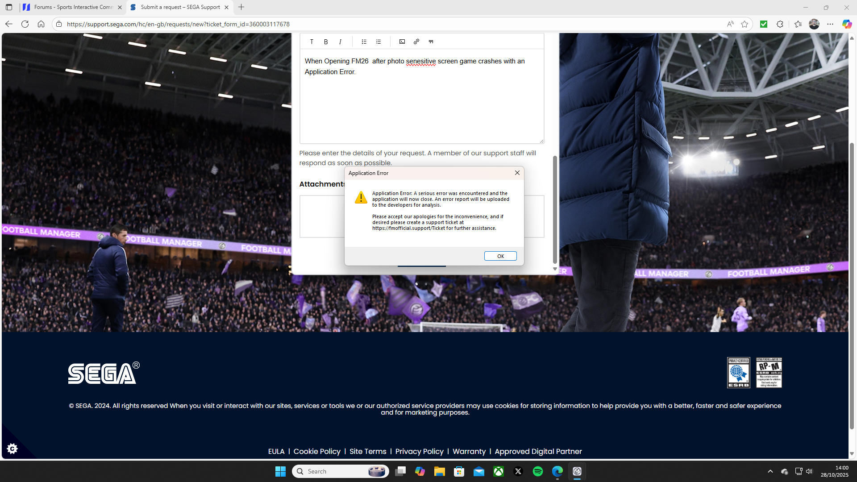The image size is (857, 482).
Task: Open the Favorites list
Action: pyautogui.click(x=798, y=24)
